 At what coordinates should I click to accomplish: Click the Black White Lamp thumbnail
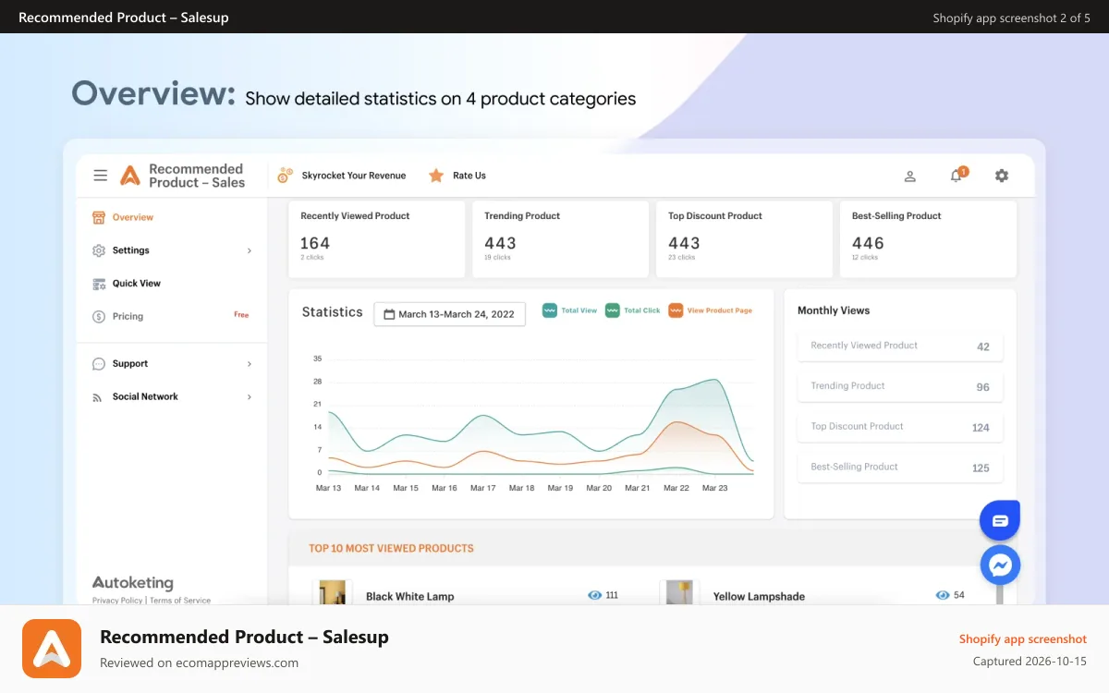point(333,593)
